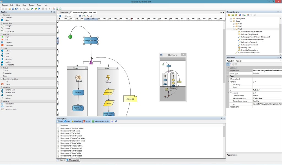Toggle the Logs filter in Message List
282x165 pixels.
(60, 121)
